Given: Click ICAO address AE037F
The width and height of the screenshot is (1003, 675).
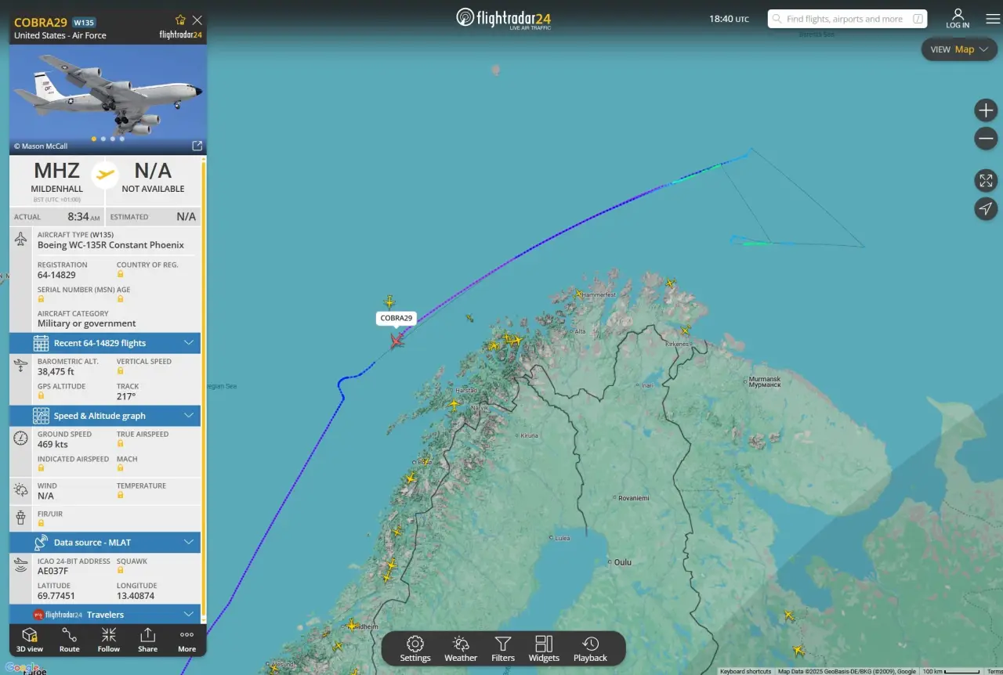Looking at the screenshot, I should pos(53,571).
